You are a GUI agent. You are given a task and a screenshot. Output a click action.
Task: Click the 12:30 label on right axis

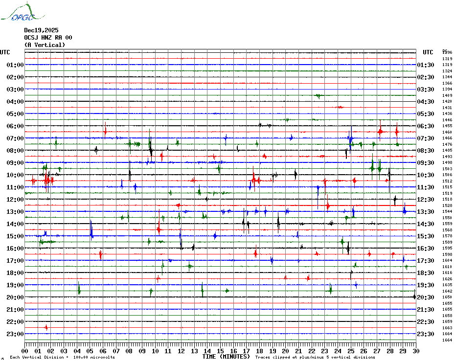[426, 200]
